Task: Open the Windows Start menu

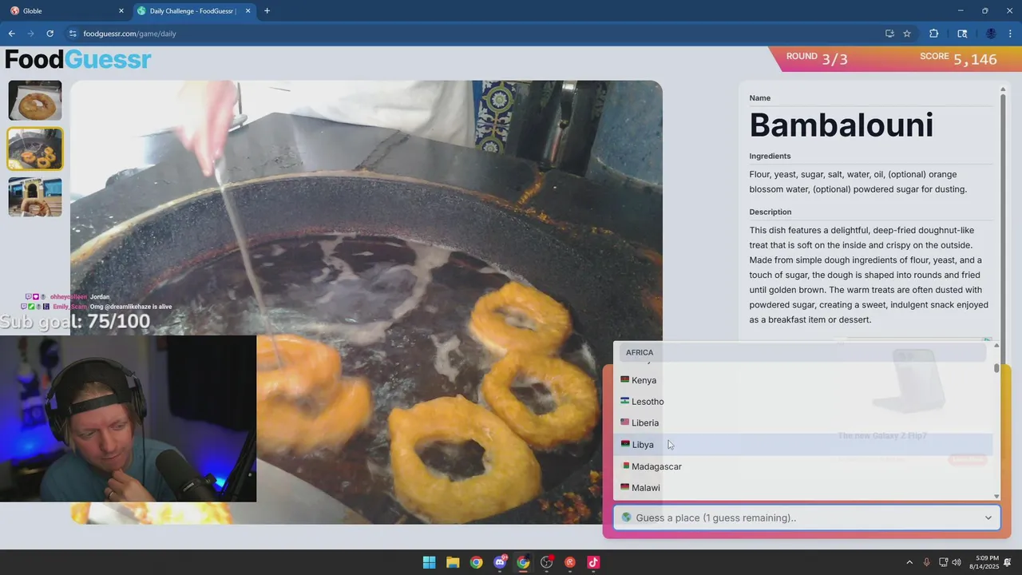Action: pyautogui.click(x=429, y=562)
